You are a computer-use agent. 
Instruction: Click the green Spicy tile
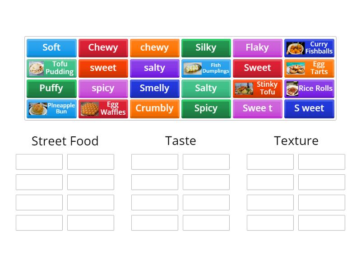point(206,109)
